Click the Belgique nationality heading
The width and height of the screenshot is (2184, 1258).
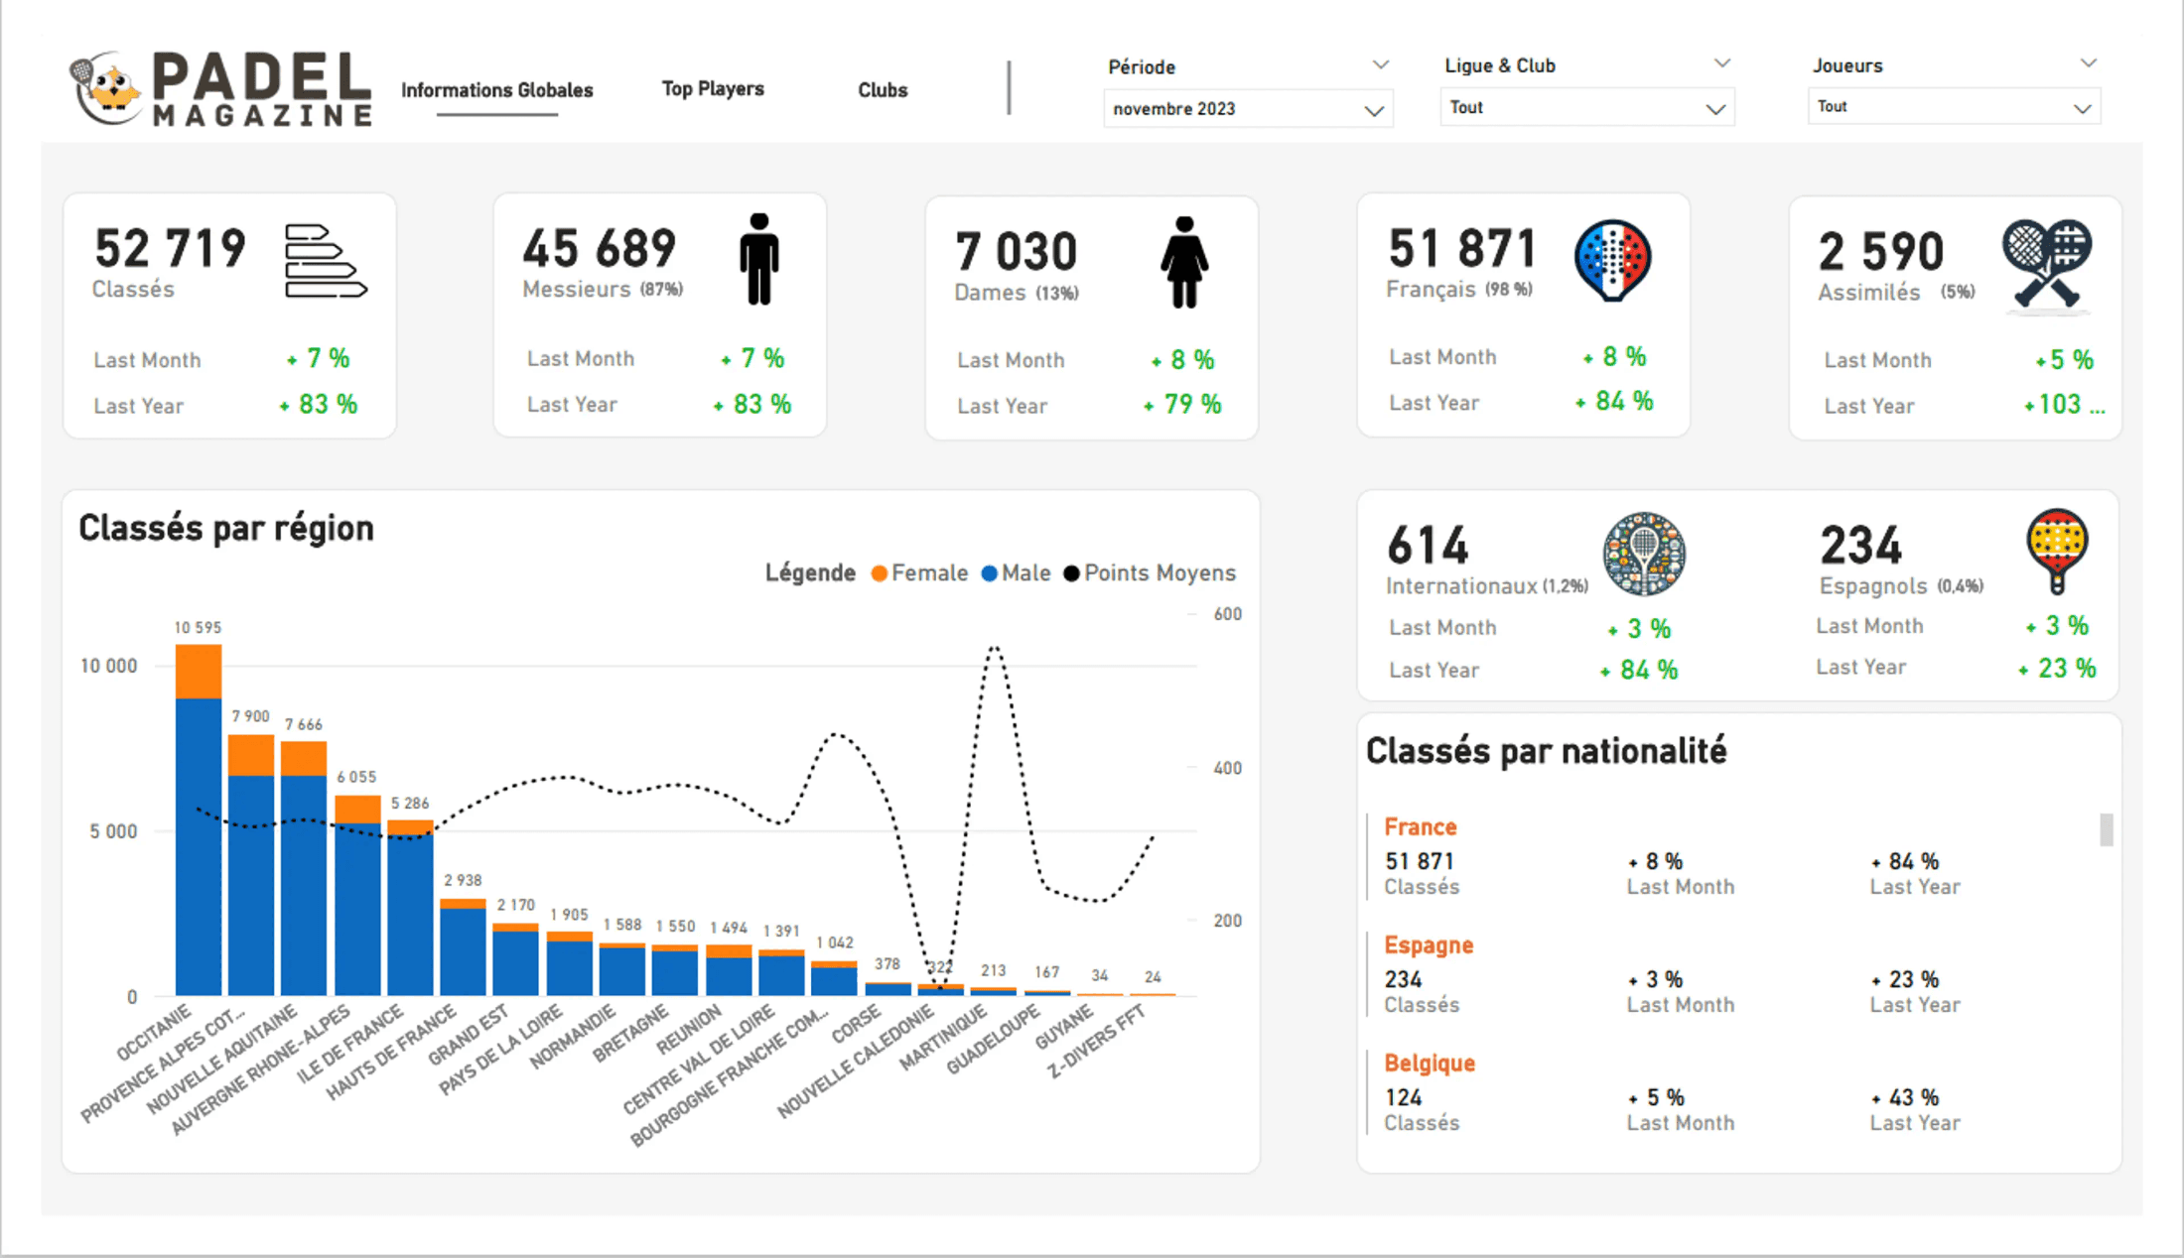coord(1430,1064)
